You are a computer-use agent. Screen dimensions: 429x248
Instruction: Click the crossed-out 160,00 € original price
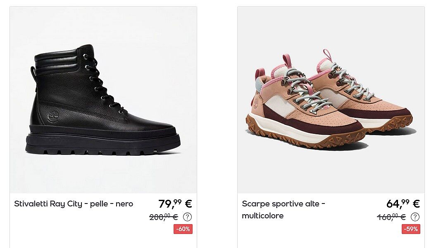click(x=391, y=217)
